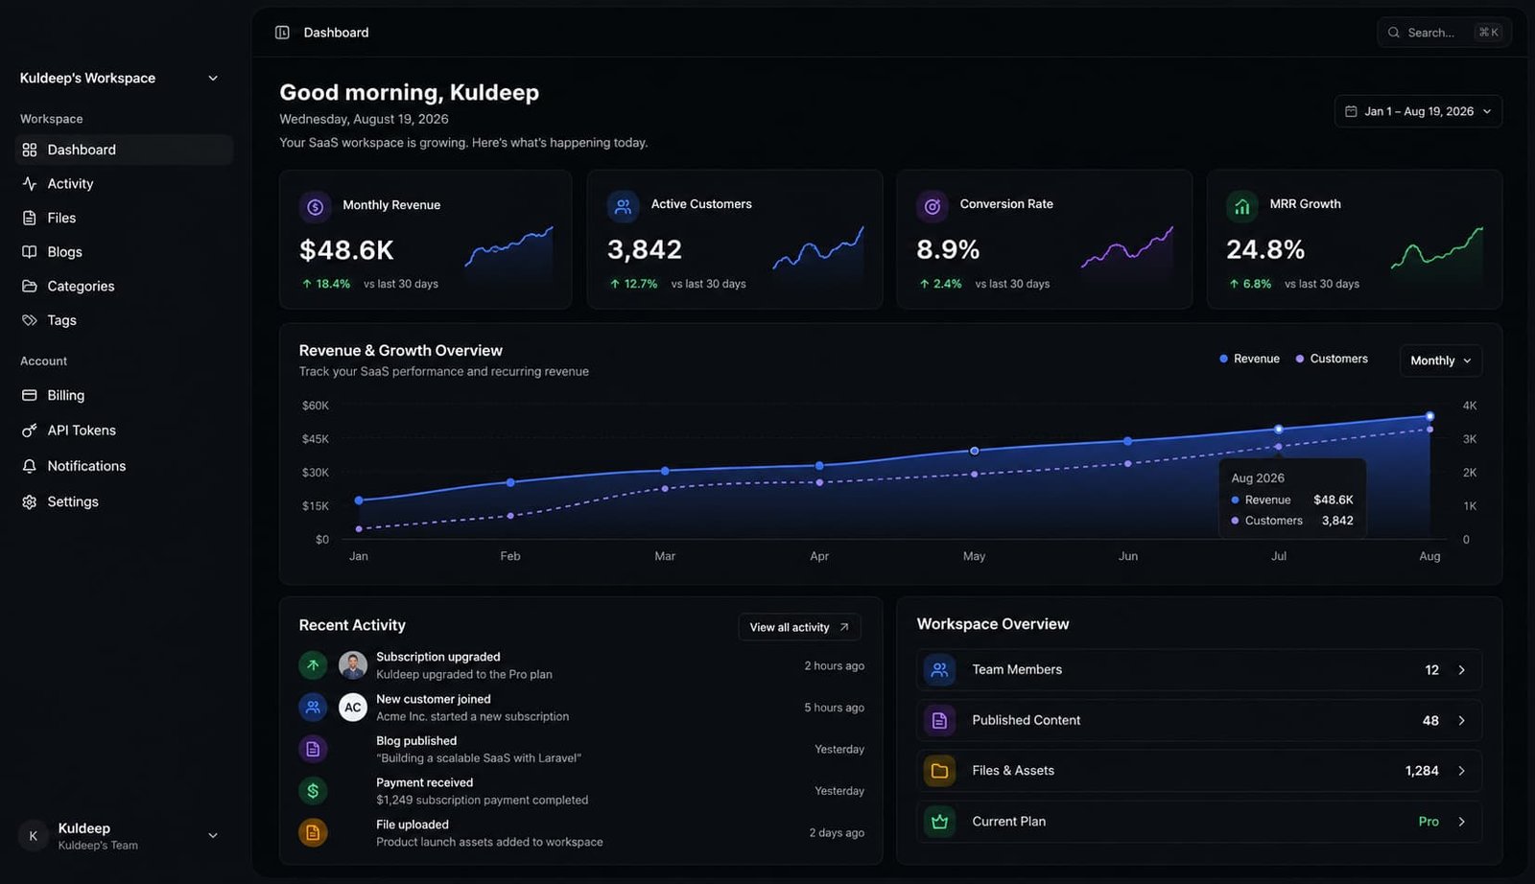
Task: Click the Payment received dollar icon
Action: (x=313, y=791)
